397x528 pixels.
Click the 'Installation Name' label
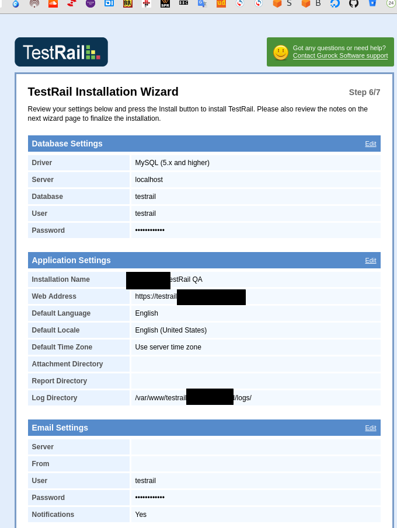pos(61,279)
